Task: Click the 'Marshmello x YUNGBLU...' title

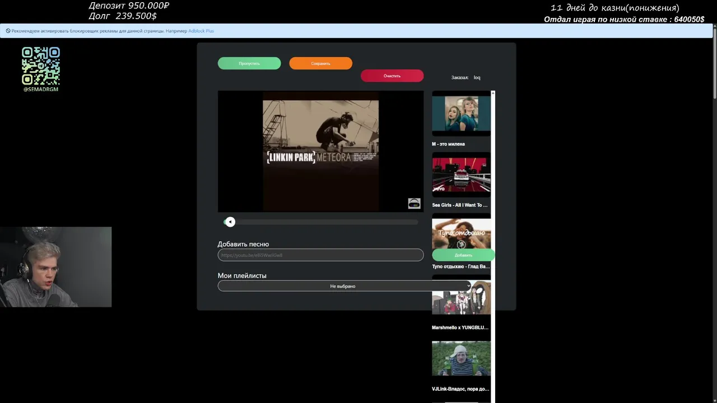Action: (460, 327)
